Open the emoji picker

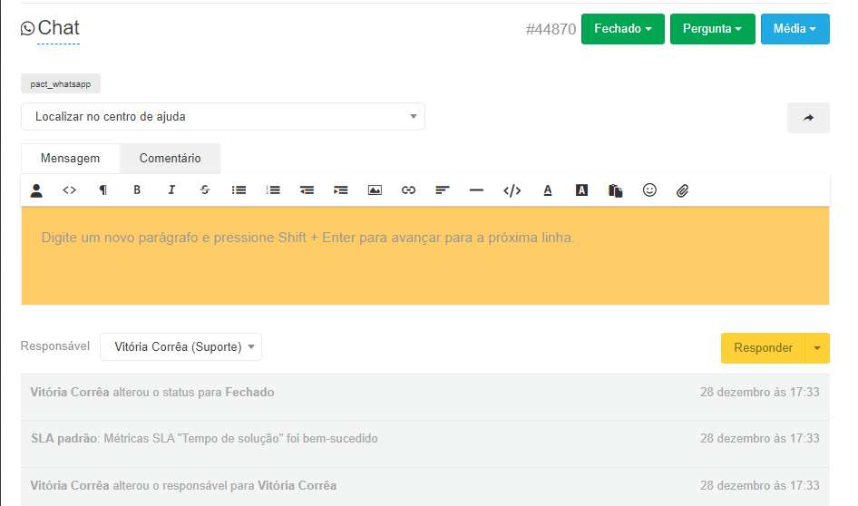click(649, 190)
